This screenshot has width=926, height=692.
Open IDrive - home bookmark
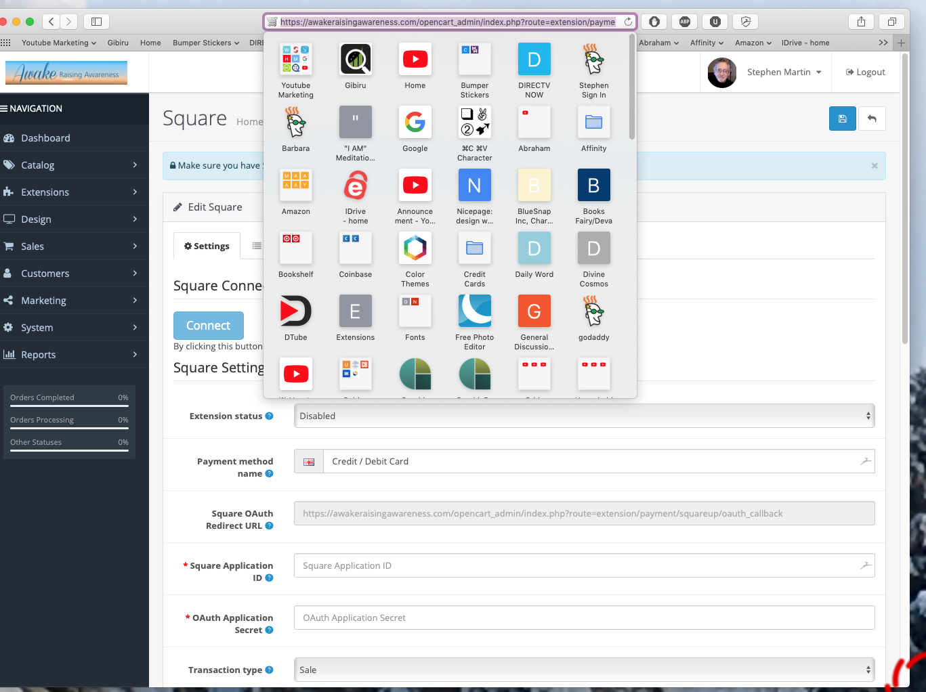coord(805,43)
